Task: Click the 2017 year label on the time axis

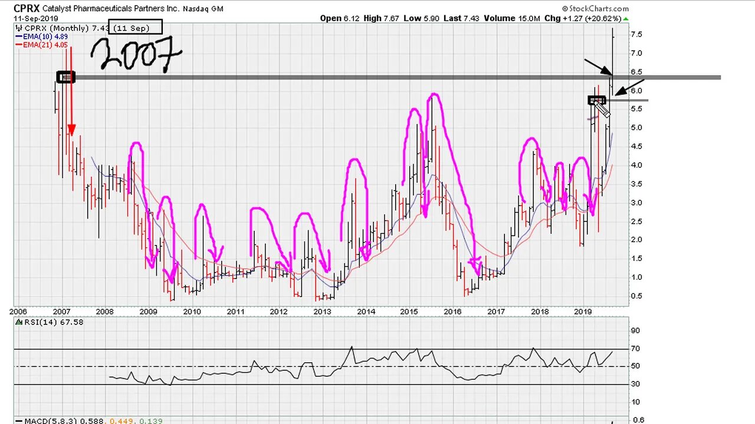Action: coord(496,312)
